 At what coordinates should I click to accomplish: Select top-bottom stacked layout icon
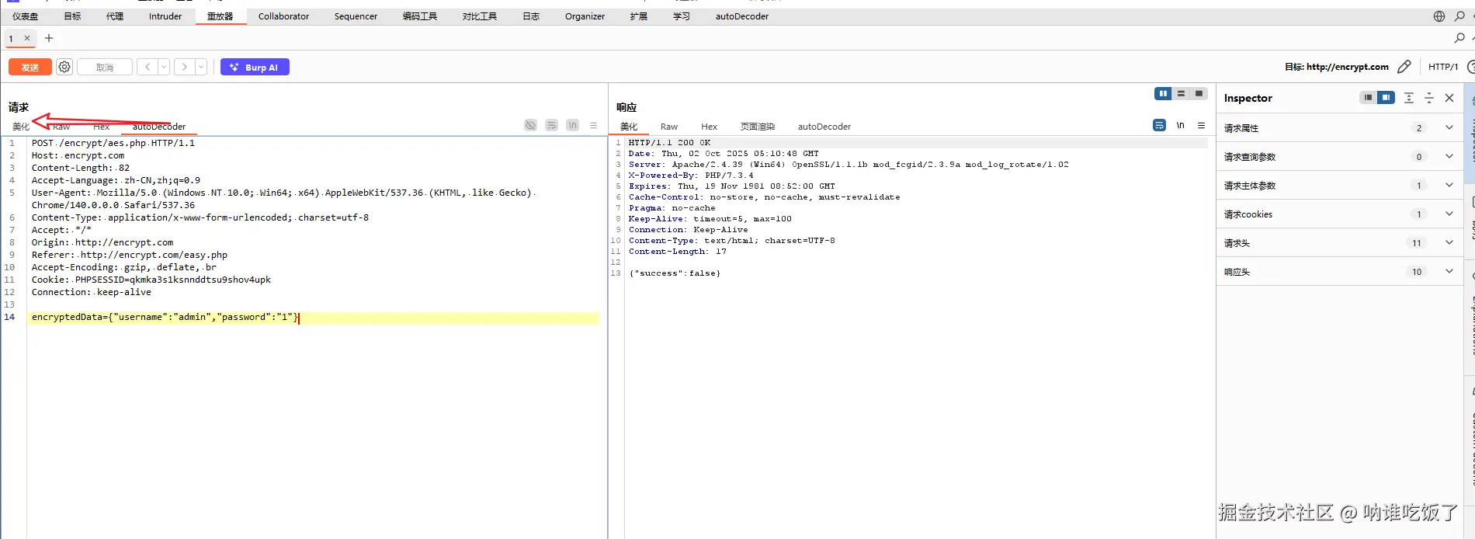pyautogui.click(x=1181, y=93)
